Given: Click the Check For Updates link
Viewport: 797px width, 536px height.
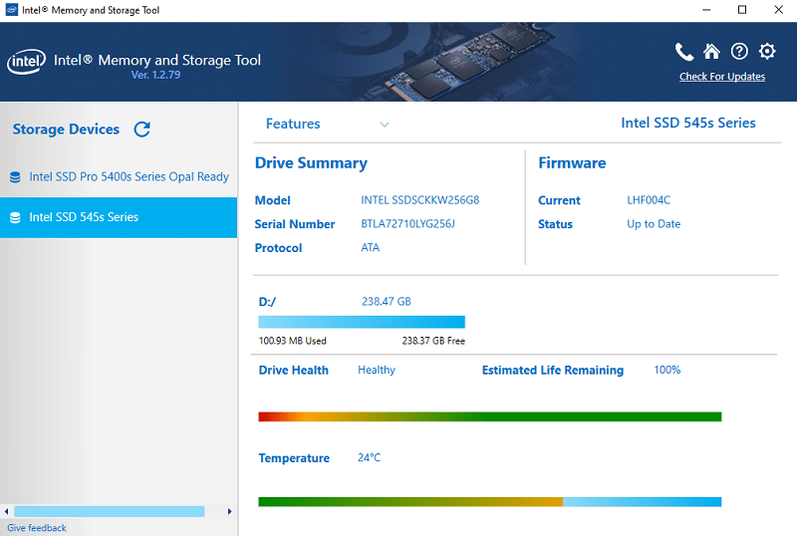Looking at the screenshot, I should [x=722, y=77].
